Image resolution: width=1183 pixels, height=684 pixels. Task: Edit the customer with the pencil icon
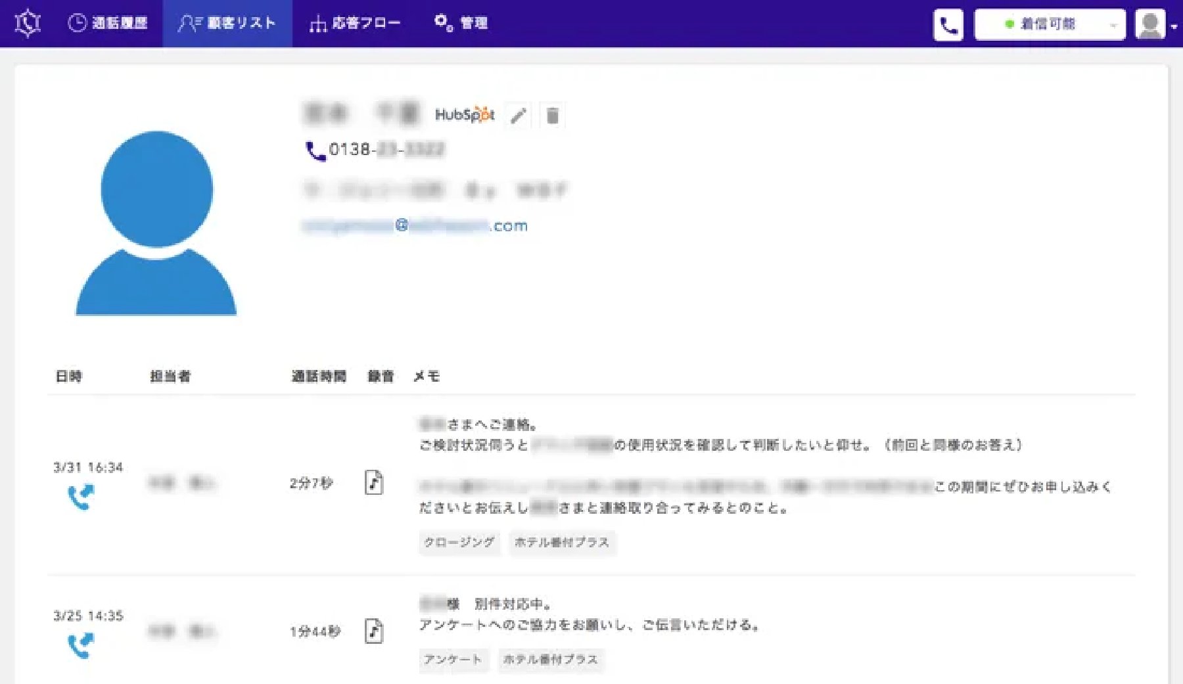coord(519,116)
